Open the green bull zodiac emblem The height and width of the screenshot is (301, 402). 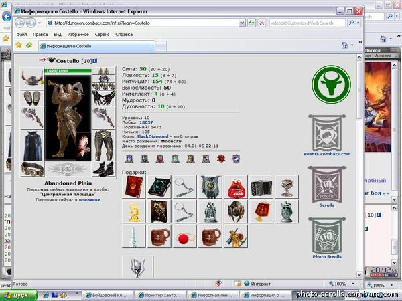pos(331,84)
